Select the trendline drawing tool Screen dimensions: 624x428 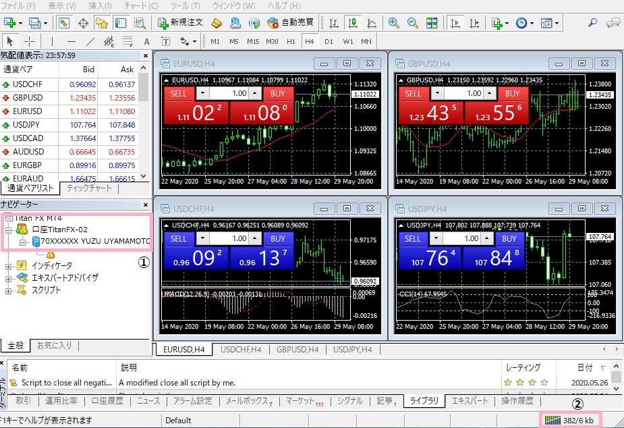click(x=90, y=41)
